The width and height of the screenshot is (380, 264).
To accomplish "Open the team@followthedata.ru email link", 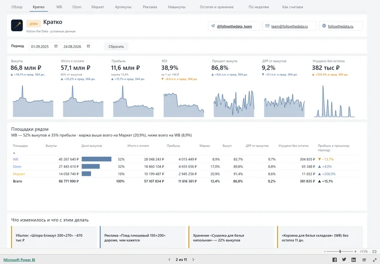I will (x=290, y=26).
